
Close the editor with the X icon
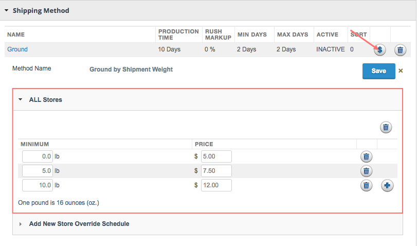(401, 71)
